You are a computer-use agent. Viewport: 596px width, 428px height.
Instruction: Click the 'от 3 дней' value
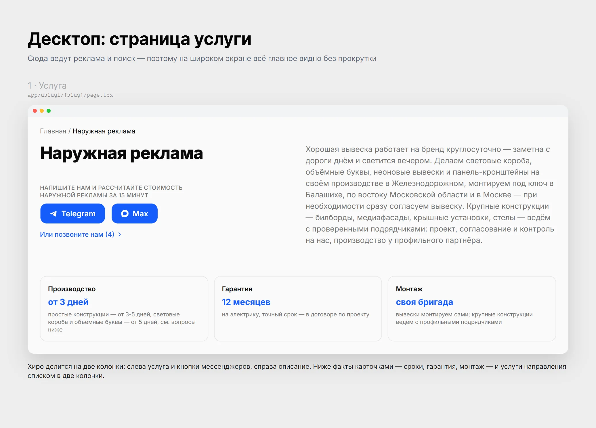pos(68,302)
